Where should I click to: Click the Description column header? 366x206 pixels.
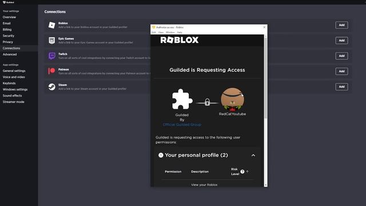(200, 172)
